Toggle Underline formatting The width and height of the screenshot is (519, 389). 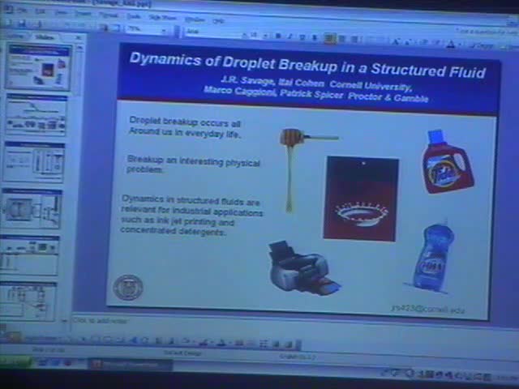pyautogui.click(x=302, y=37)
